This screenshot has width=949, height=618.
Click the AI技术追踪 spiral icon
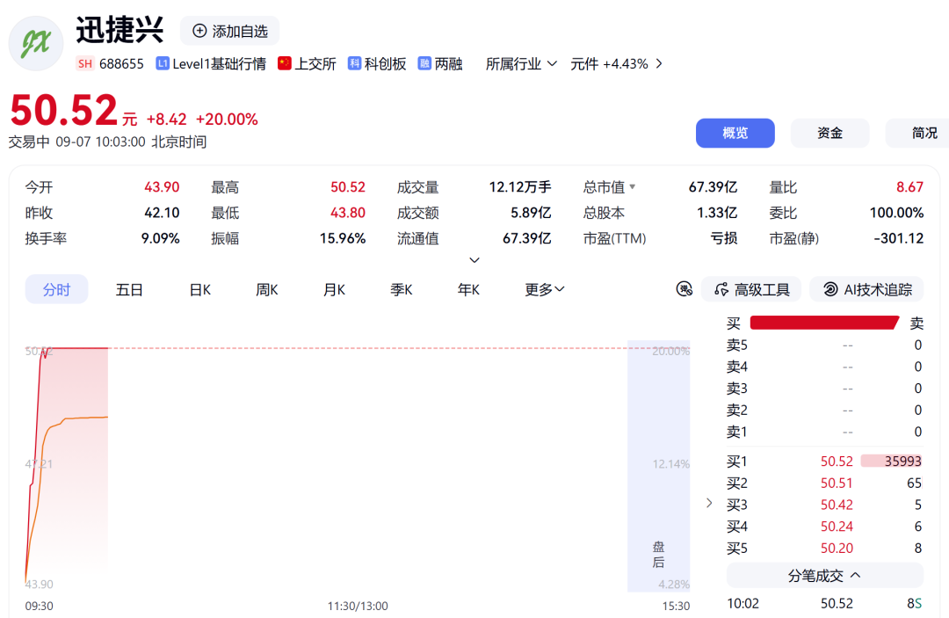click(830, 289)
